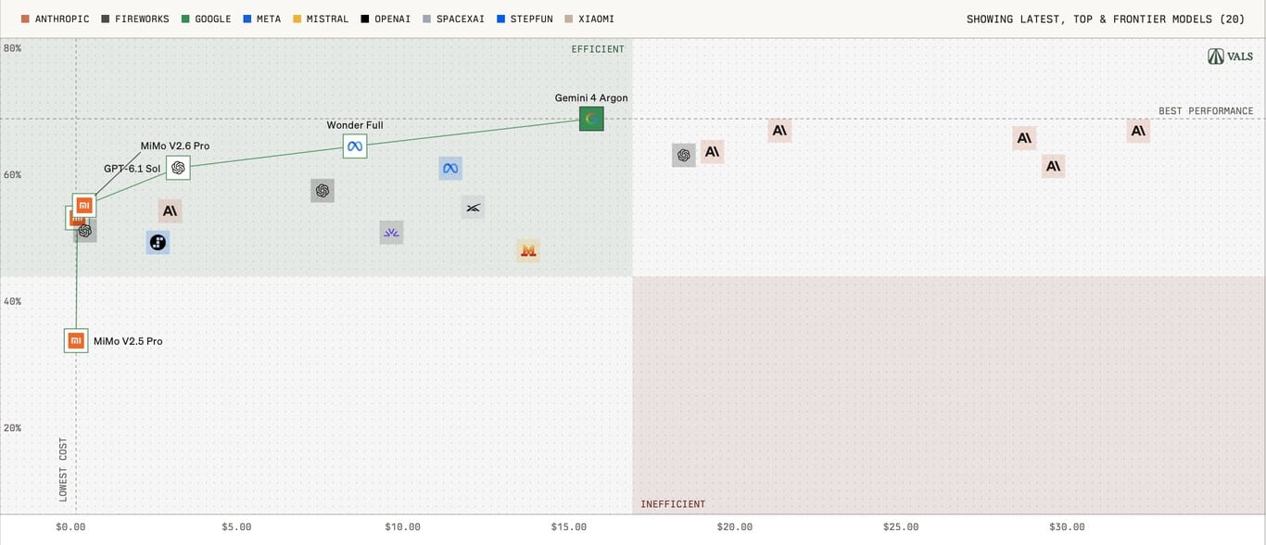Screen dimensions: 1266x545
Task: Select the MiMo V2.5 Pro point
Action: click(76, 341)
